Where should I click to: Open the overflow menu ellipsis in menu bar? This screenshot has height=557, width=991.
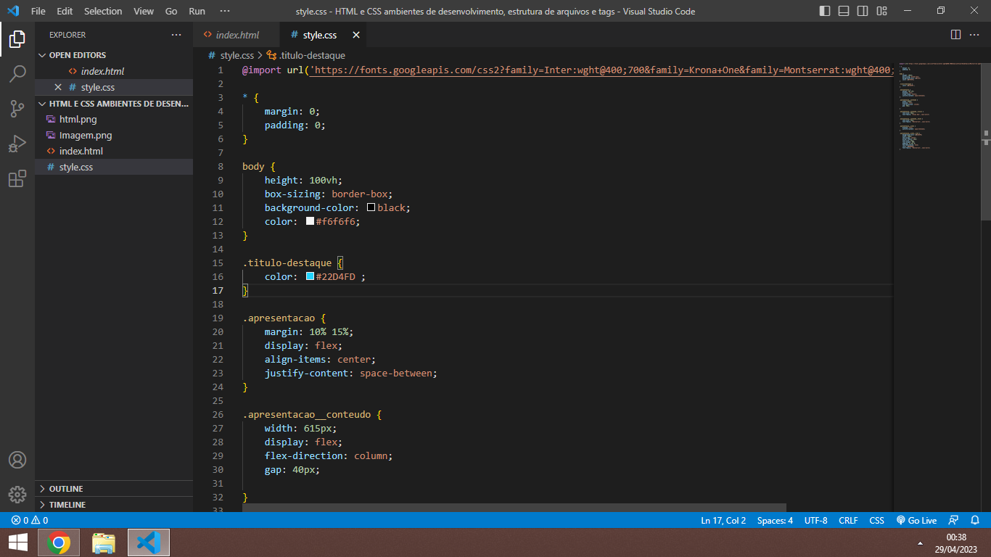[x=224, y=11]
